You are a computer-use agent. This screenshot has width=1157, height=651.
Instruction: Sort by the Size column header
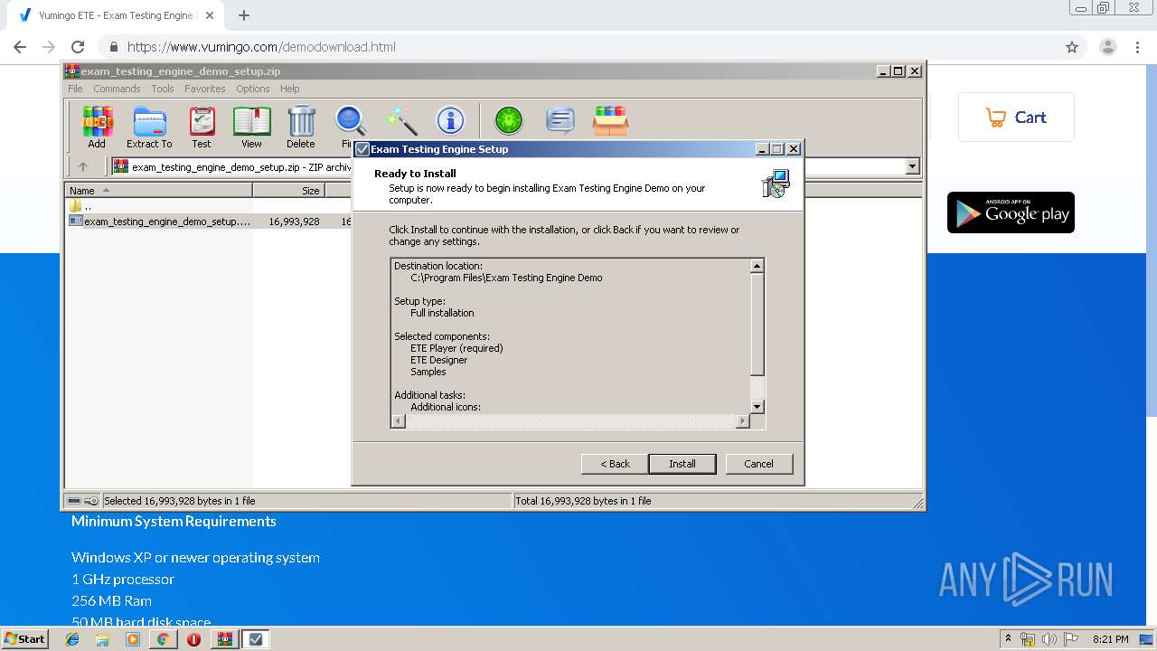click(x=288, y=191)
